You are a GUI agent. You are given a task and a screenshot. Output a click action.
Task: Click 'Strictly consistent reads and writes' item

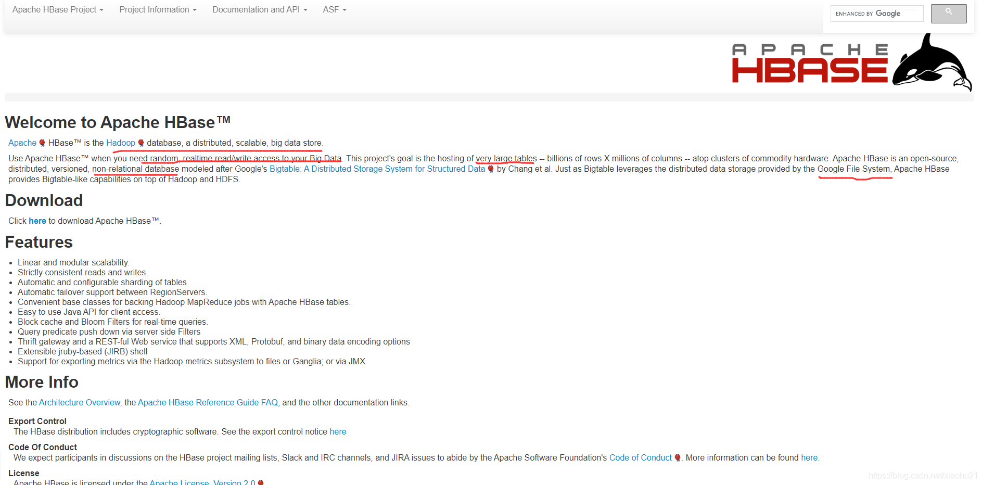[x=83, y=272]
